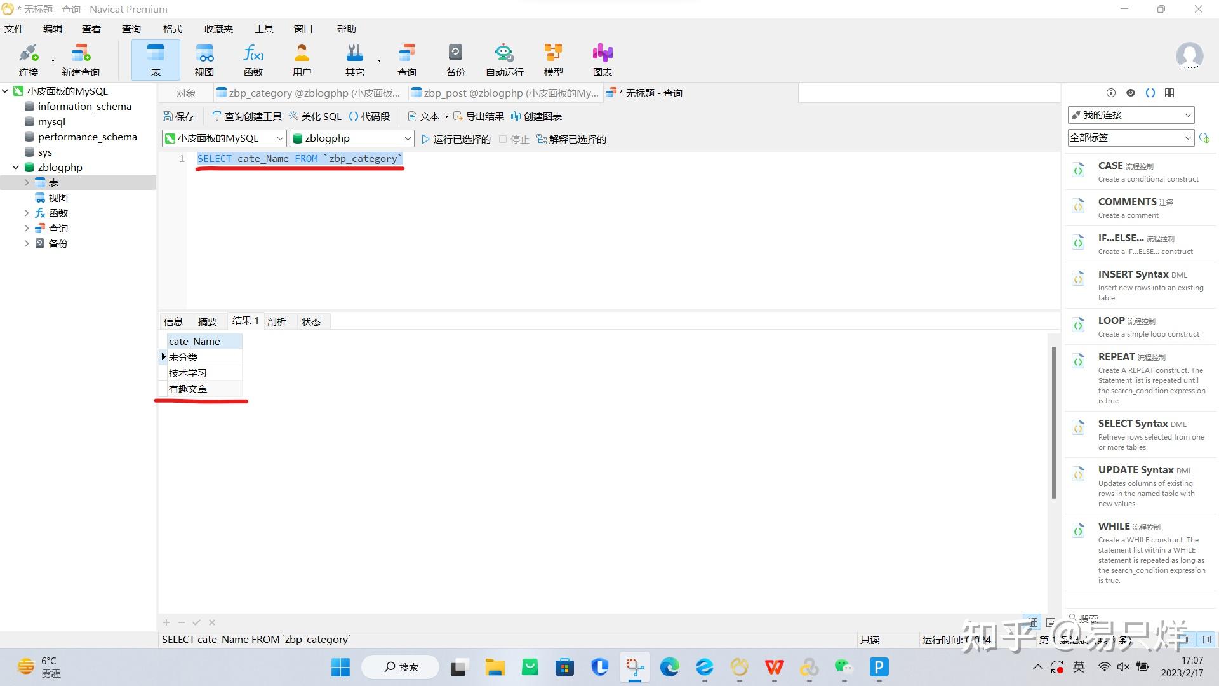Click 解释已选择的 button
The image size is (1219, 686).
point(571,139)
